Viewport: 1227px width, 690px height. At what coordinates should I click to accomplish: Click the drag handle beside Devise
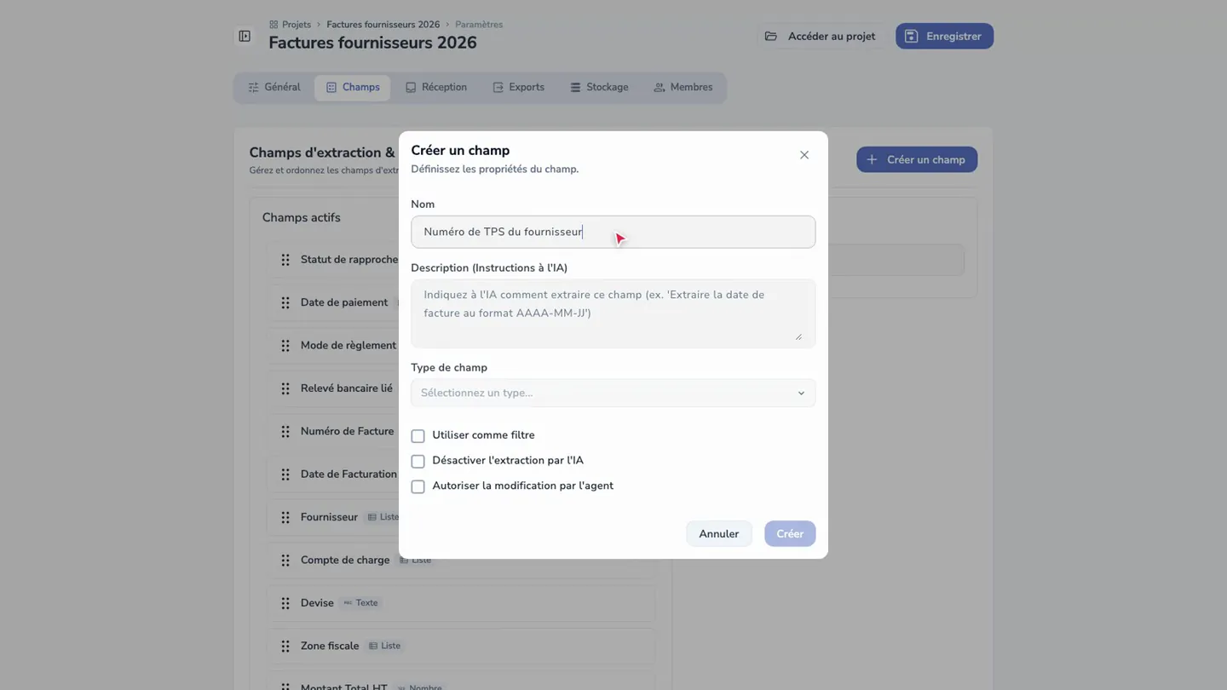click(285, 603)
